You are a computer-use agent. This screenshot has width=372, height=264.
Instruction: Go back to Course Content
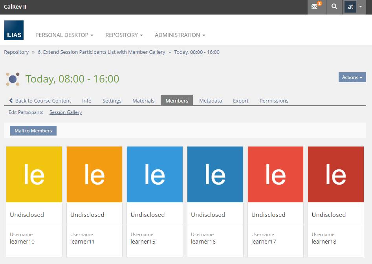40,101
